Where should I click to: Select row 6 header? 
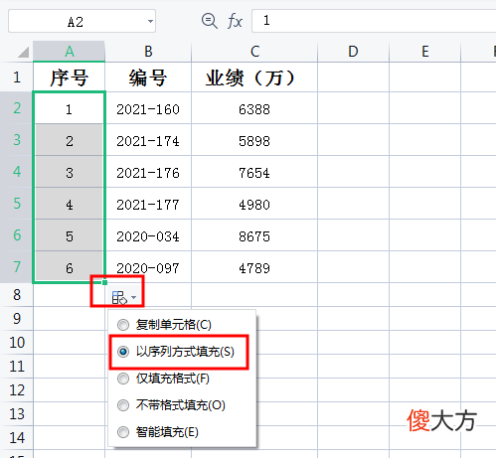(17, 235)
